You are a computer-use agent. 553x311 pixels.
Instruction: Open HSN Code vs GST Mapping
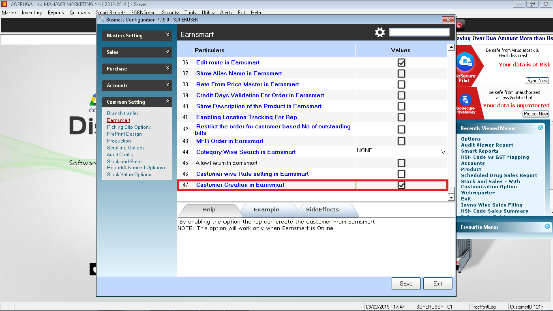[x=495, y=157]
